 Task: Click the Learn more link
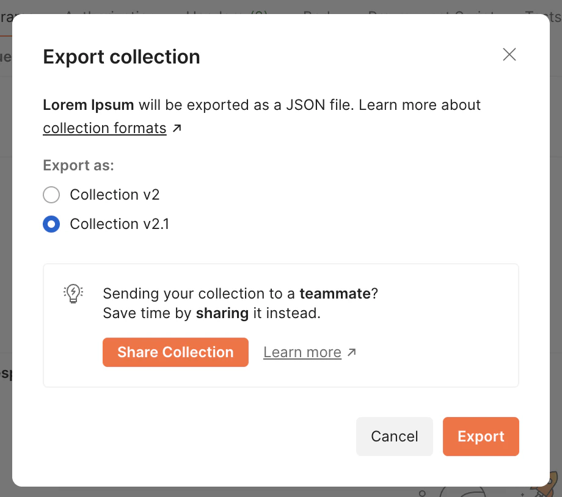(302, 352)
